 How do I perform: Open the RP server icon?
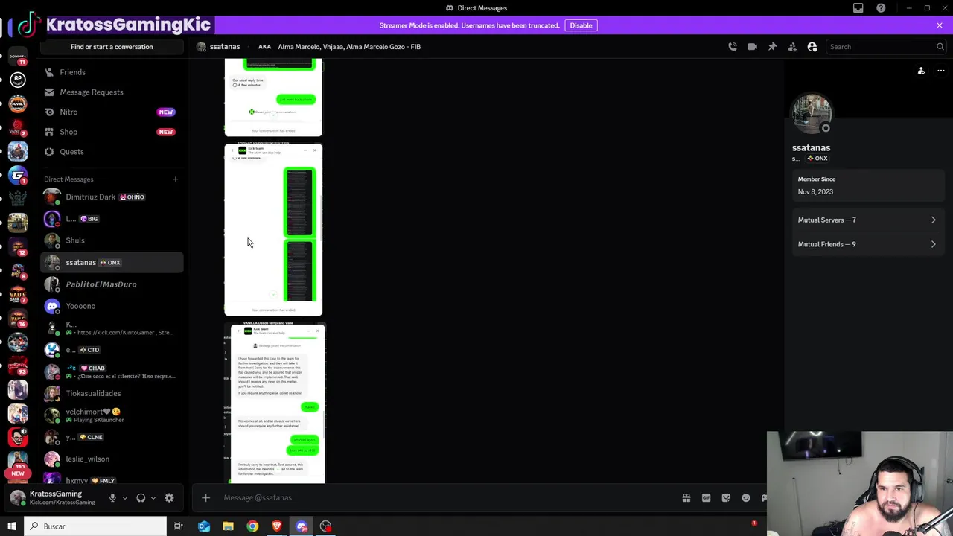point(18,80)
